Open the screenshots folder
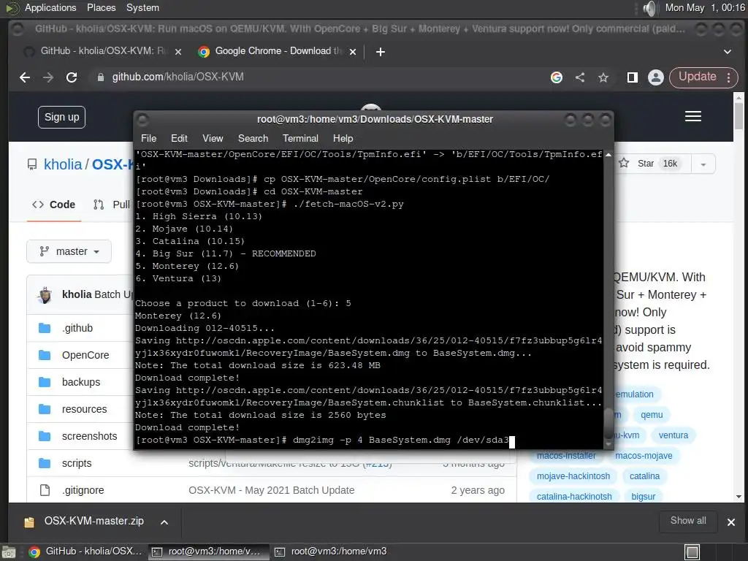Screen dimensions: 748x561 coord(89,436)
